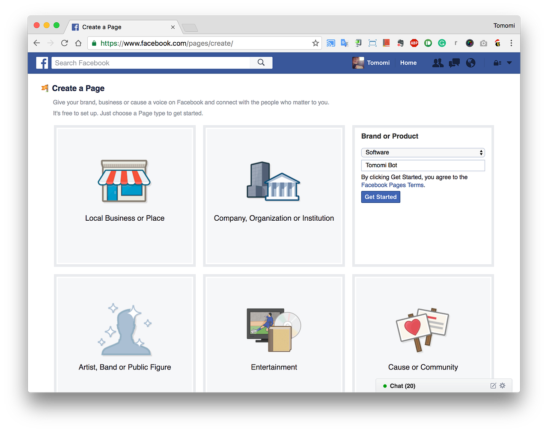This screenshot has width=548, height=432.
Task: Click the Tomomi Bot name input field
Action: point(423,165)
